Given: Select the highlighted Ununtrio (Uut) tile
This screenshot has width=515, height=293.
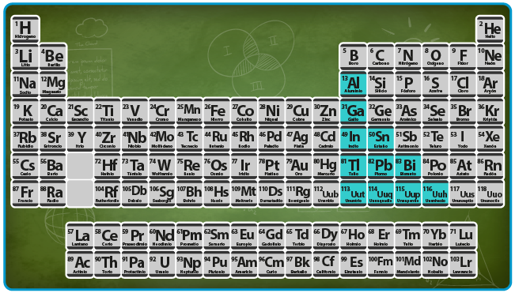Looking at the screenshot, I should tap(354, 193).
